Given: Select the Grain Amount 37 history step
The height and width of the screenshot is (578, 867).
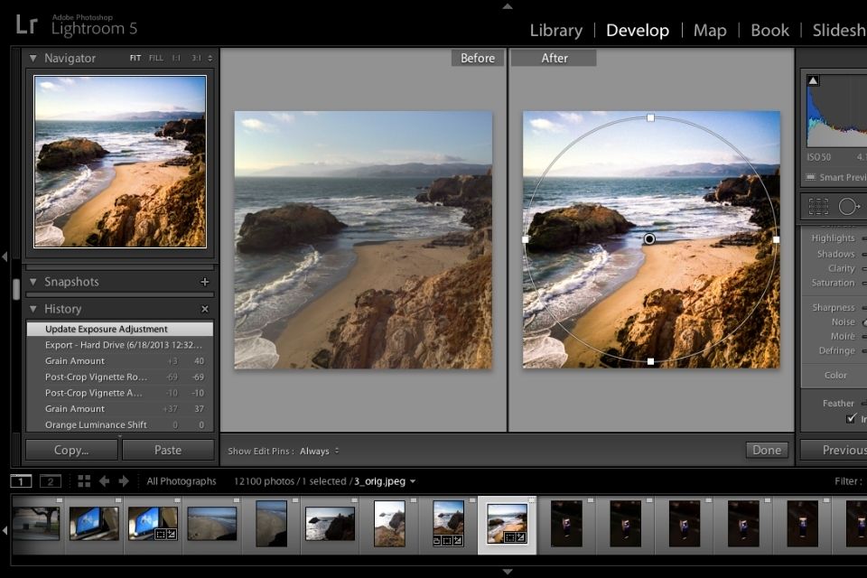Looking at the screenshot, I should point(119,409).
